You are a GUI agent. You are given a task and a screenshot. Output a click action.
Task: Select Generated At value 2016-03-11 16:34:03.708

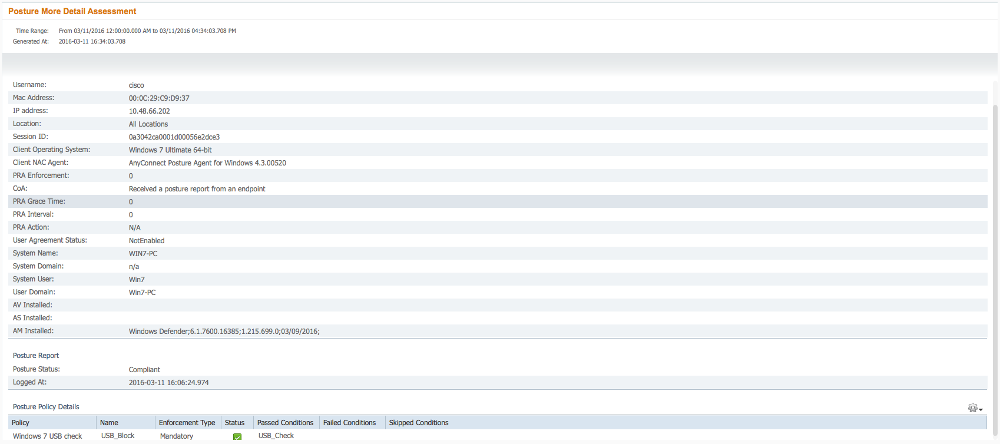coord(92,41)
